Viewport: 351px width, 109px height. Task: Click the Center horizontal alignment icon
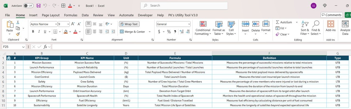[x=95, y=31]
